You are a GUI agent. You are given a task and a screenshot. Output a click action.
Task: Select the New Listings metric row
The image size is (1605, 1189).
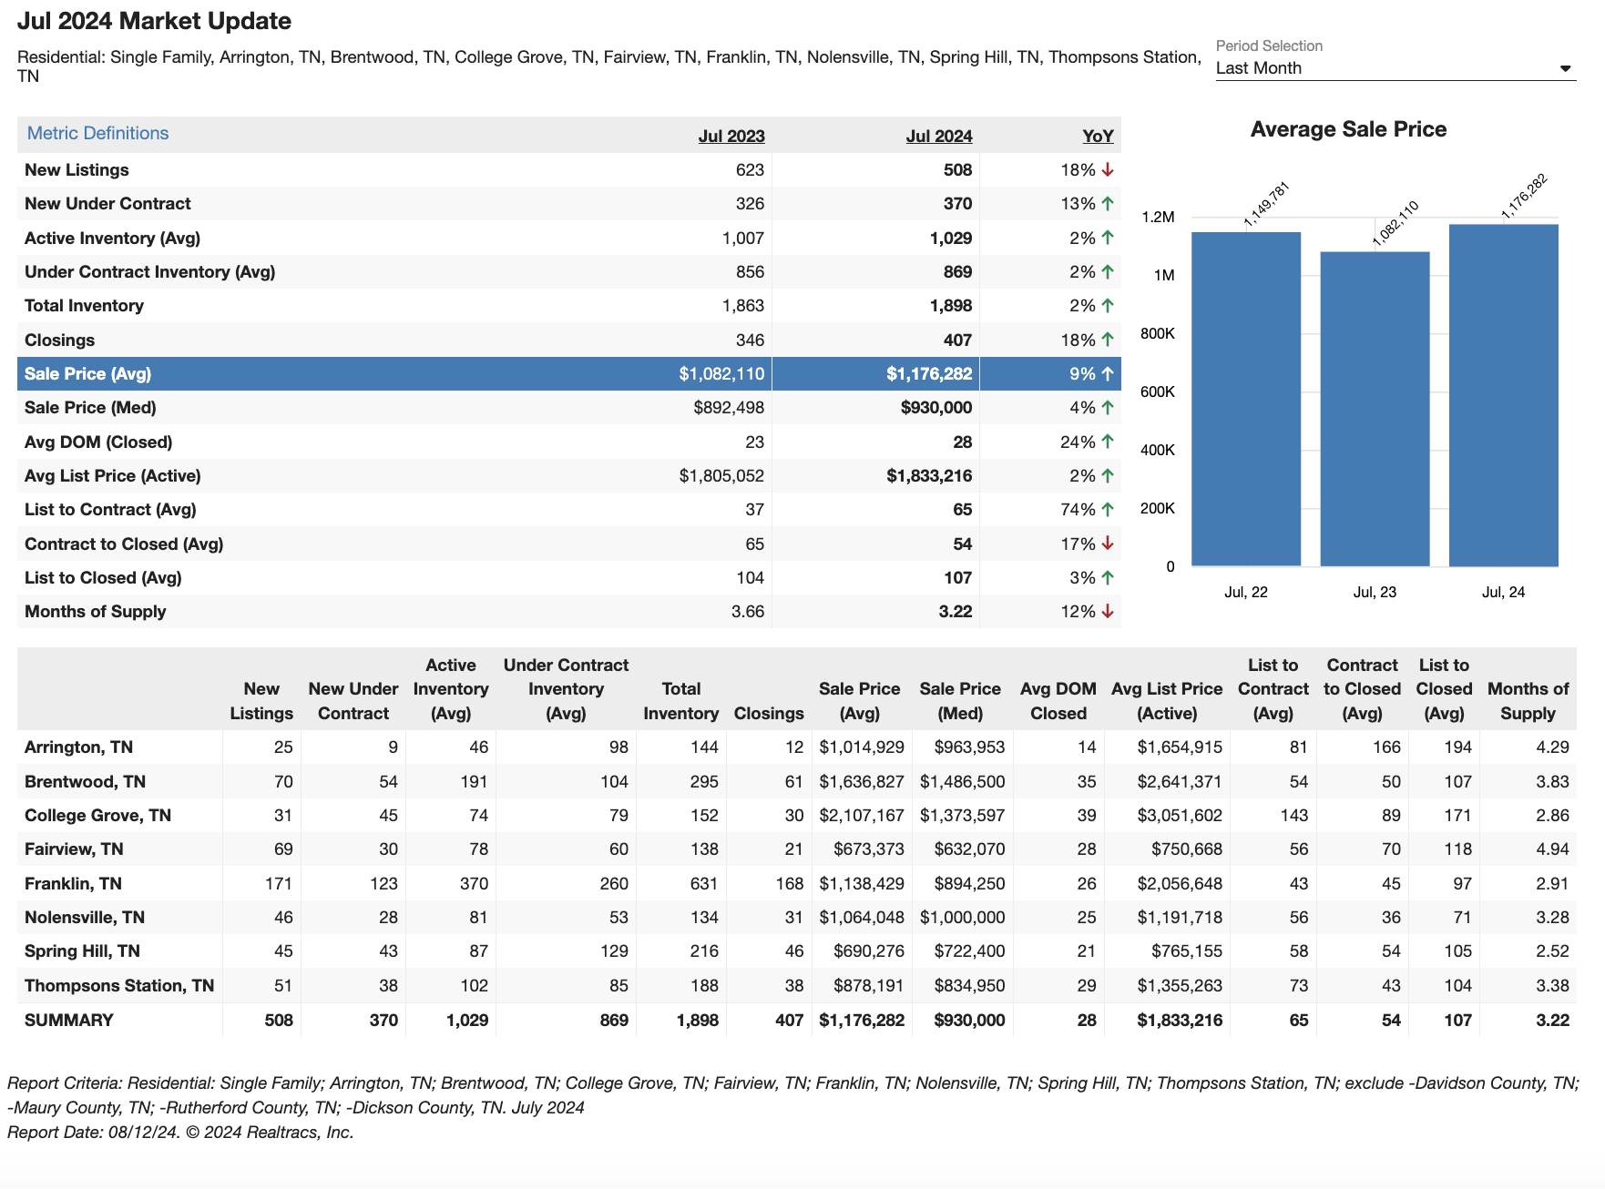coord(569,169)
